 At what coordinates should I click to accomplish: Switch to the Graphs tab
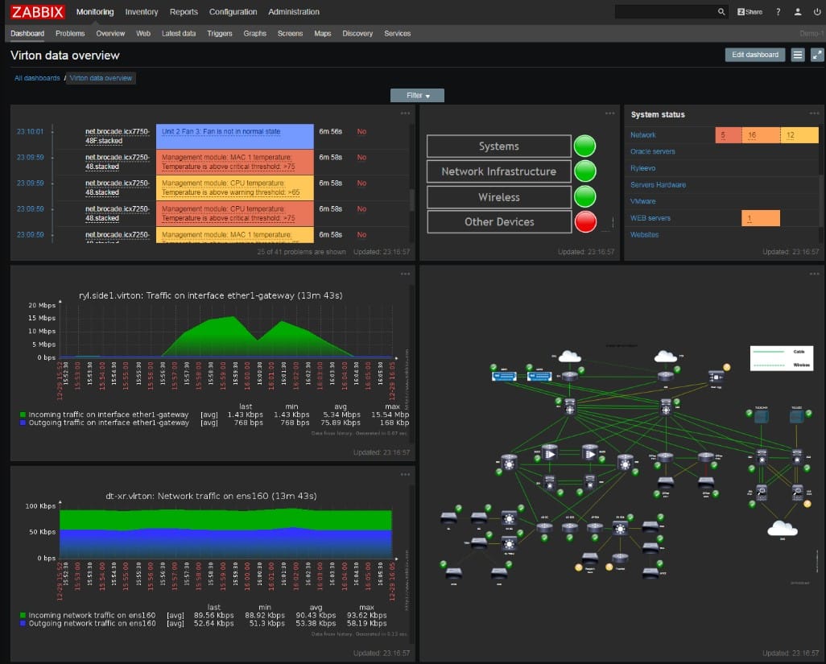(255, 33)
